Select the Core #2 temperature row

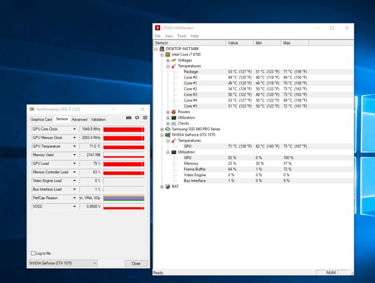(268, 89)
